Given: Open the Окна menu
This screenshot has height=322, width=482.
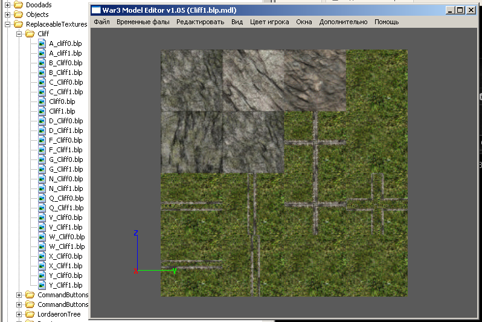Looking at the screenshot, I should [x=304, y=22].
